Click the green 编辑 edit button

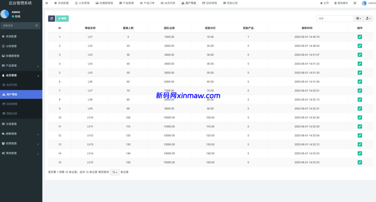tap(62, 18)
